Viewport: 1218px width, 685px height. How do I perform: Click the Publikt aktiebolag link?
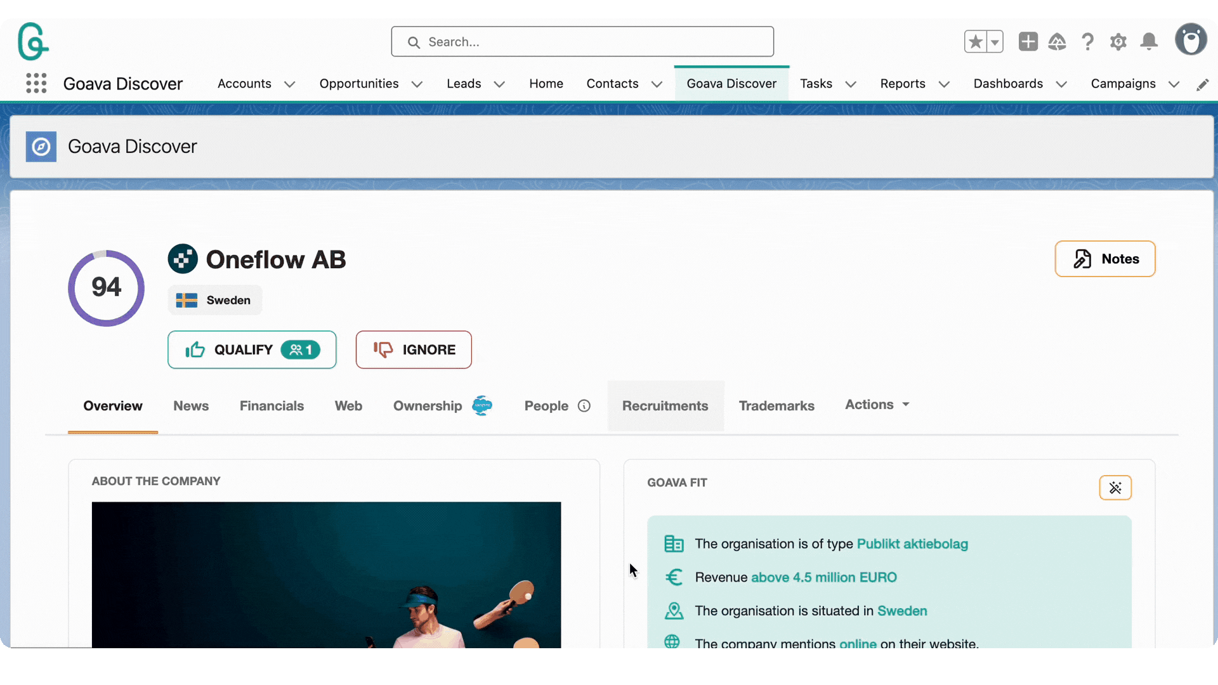tap(912, 544)
